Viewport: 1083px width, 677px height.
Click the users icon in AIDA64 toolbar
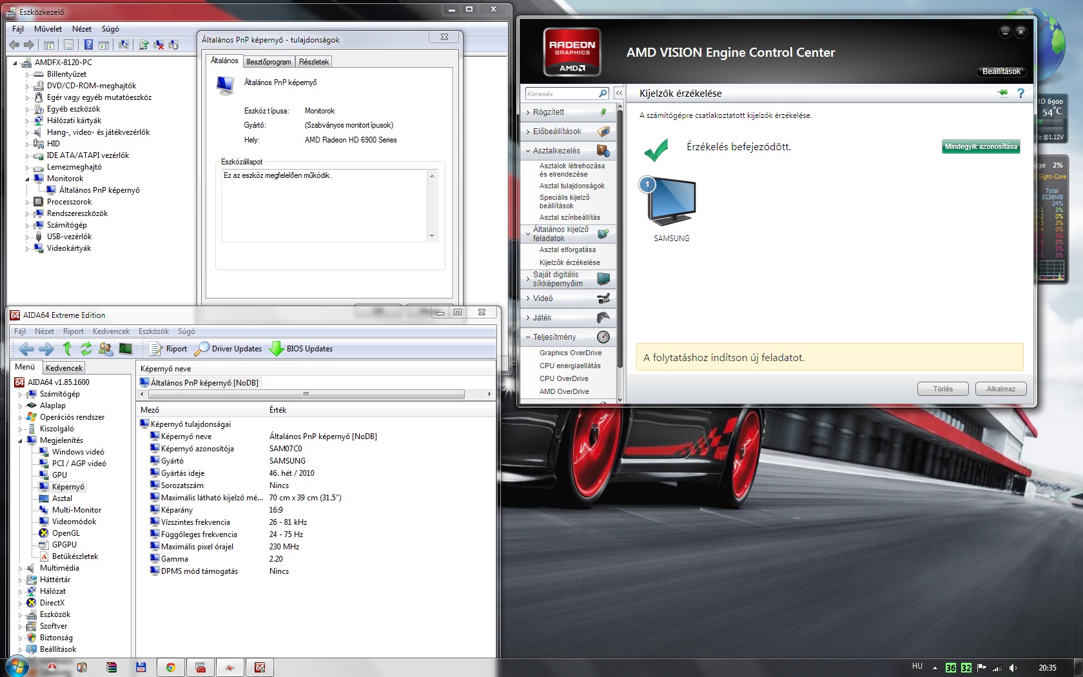[x=106, y=349]
